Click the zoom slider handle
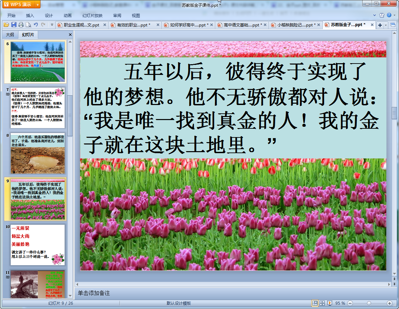The height and width of the screenshot is (309, 399). (x=369, y=303)
